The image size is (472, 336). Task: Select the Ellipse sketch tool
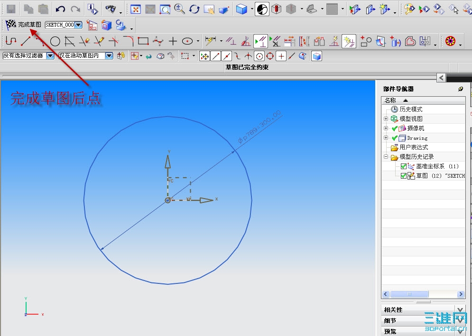coord(187,41)
